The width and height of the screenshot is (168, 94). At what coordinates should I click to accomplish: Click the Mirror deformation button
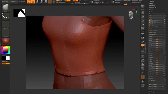(x=157, y=18)
